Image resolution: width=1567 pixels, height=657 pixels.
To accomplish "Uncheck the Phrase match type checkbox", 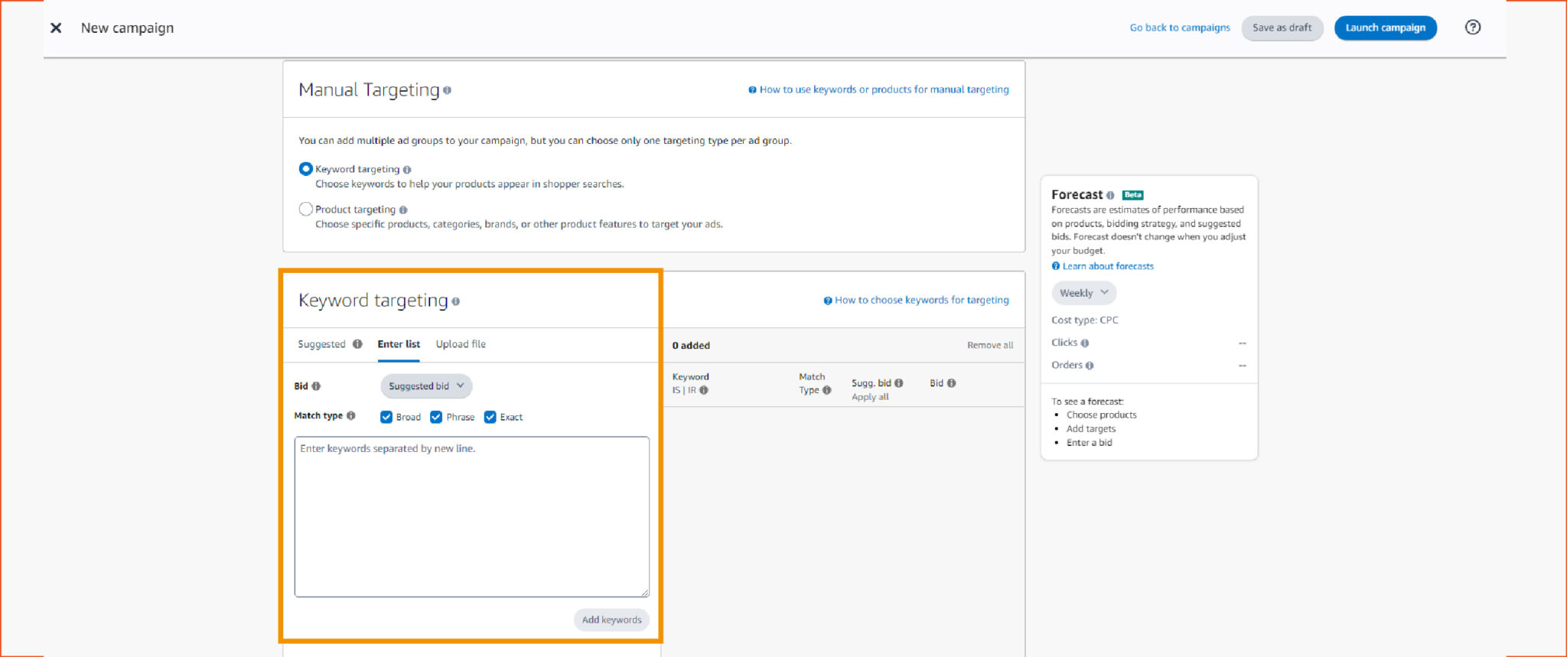I will click(436, 417).
